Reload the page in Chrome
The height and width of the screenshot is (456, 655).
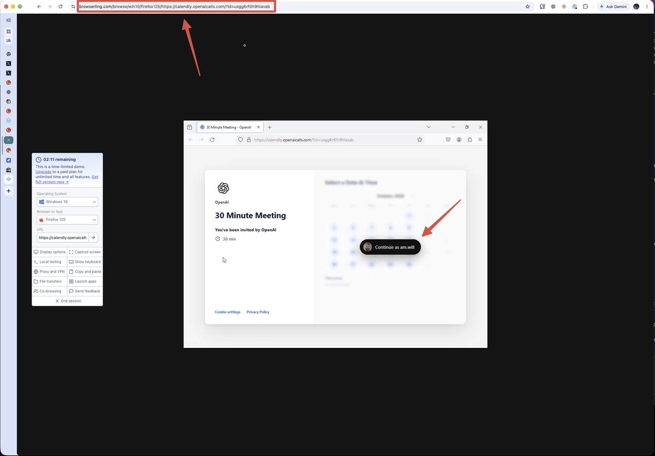[x=60, y=7]
